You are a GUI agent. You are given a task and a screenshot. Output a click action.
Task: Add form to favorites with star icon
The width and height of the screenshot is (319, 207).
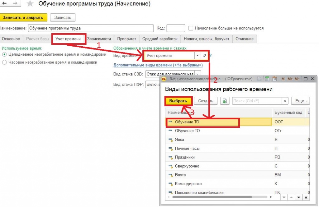(x=30, y=3)
